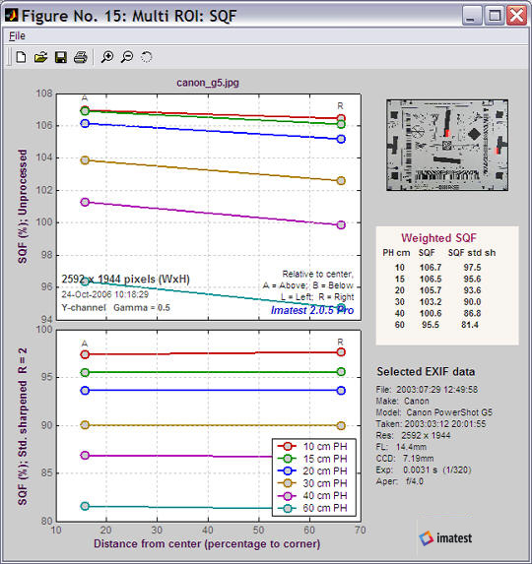The width and height of the screenshot is (532, 564).
Task: Click the Exp: 0.0031 s EXIF line
Action: pos(424,470)
